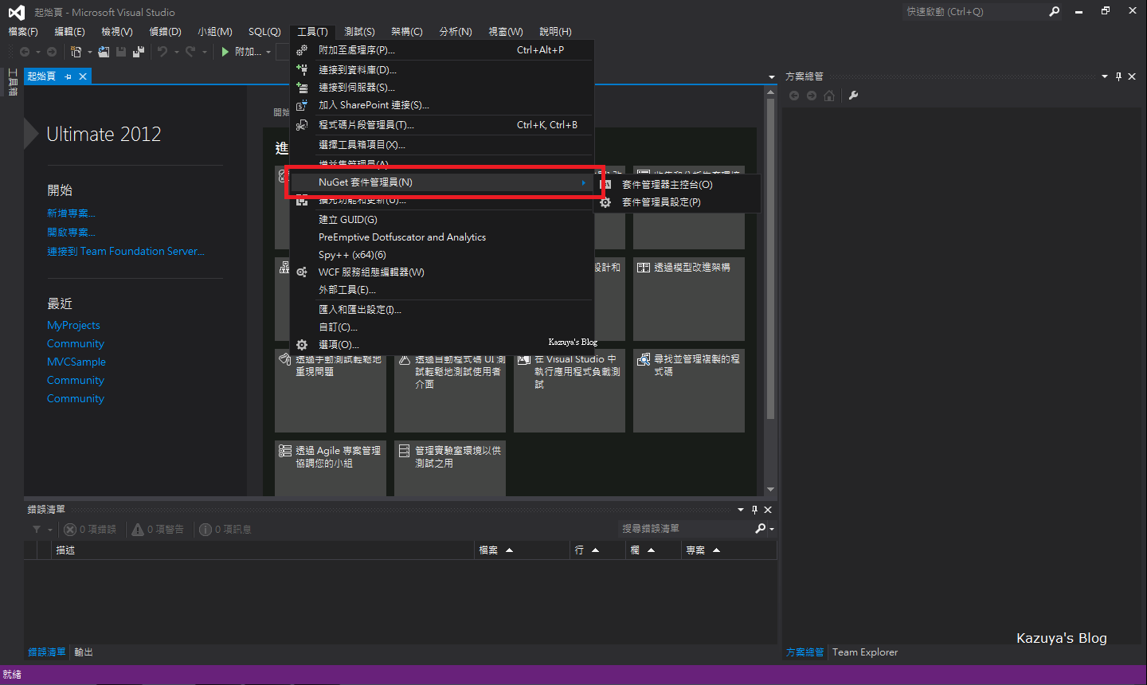The image size is (1147, 685).
Task: Click the Error List filter funnel icon
Action: (x=37, y=530)
